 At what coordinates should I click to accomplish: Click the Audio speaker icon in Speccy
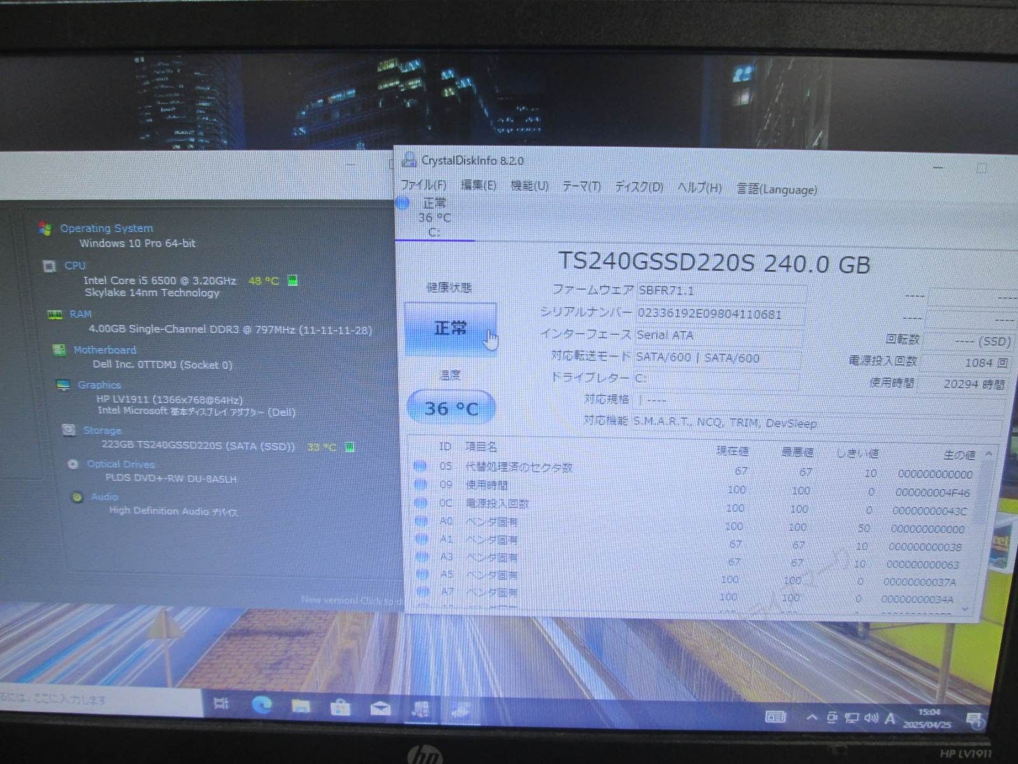(x=77, y=497)
